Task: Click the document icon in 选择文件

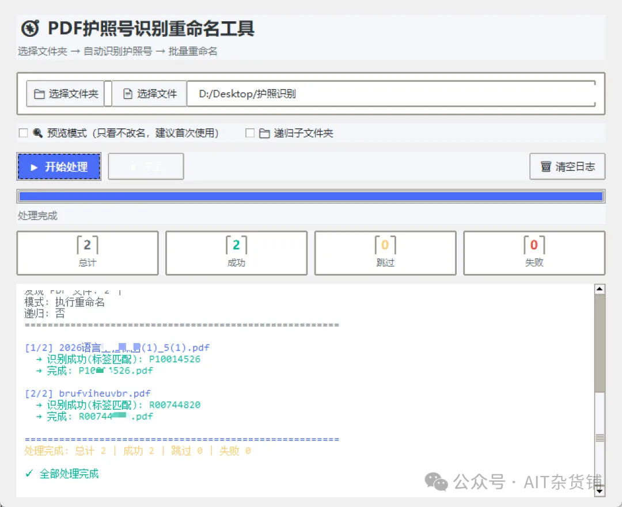Action: (128, 94)
